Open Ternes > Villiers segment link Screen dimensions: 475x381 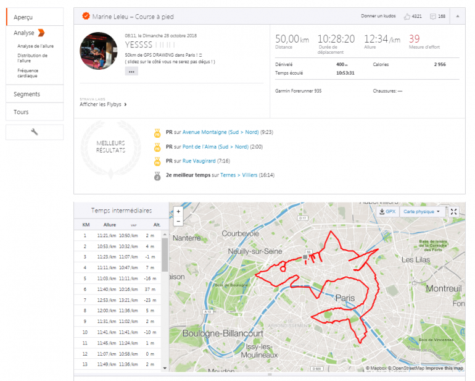[239, 175]
